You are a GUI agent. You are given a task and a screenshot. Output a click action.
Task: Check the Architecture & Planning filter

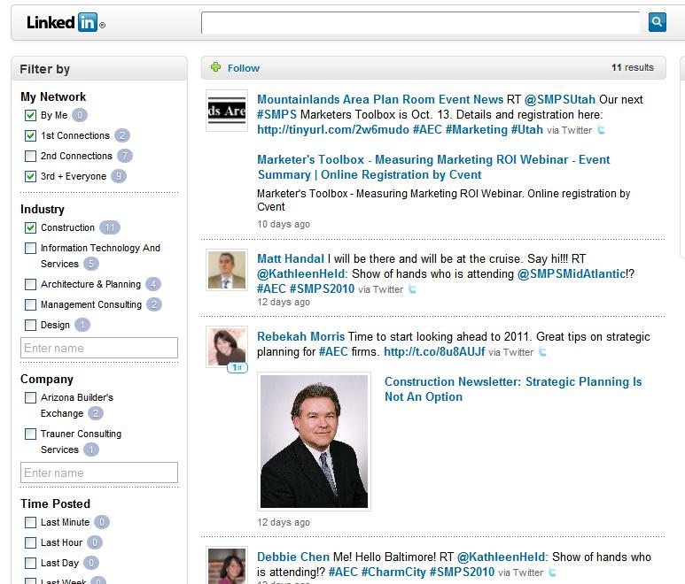coord(31,284)
